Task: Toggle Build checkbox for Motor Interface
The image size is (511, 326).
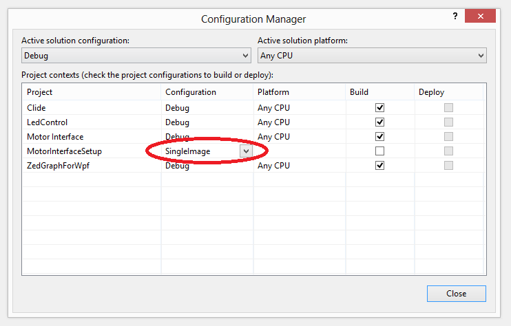Action: pyautogui.click(x=379, y=137)
